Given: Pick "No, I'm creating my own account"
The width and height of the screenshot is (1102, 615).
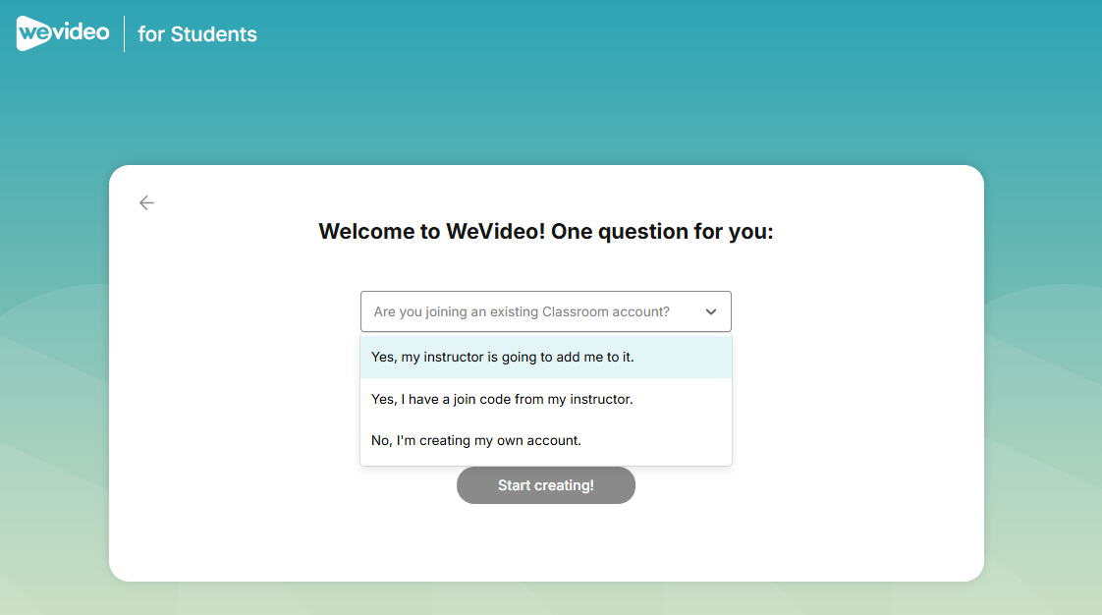Looking at the screenshot, I should [x=545, y=441].
